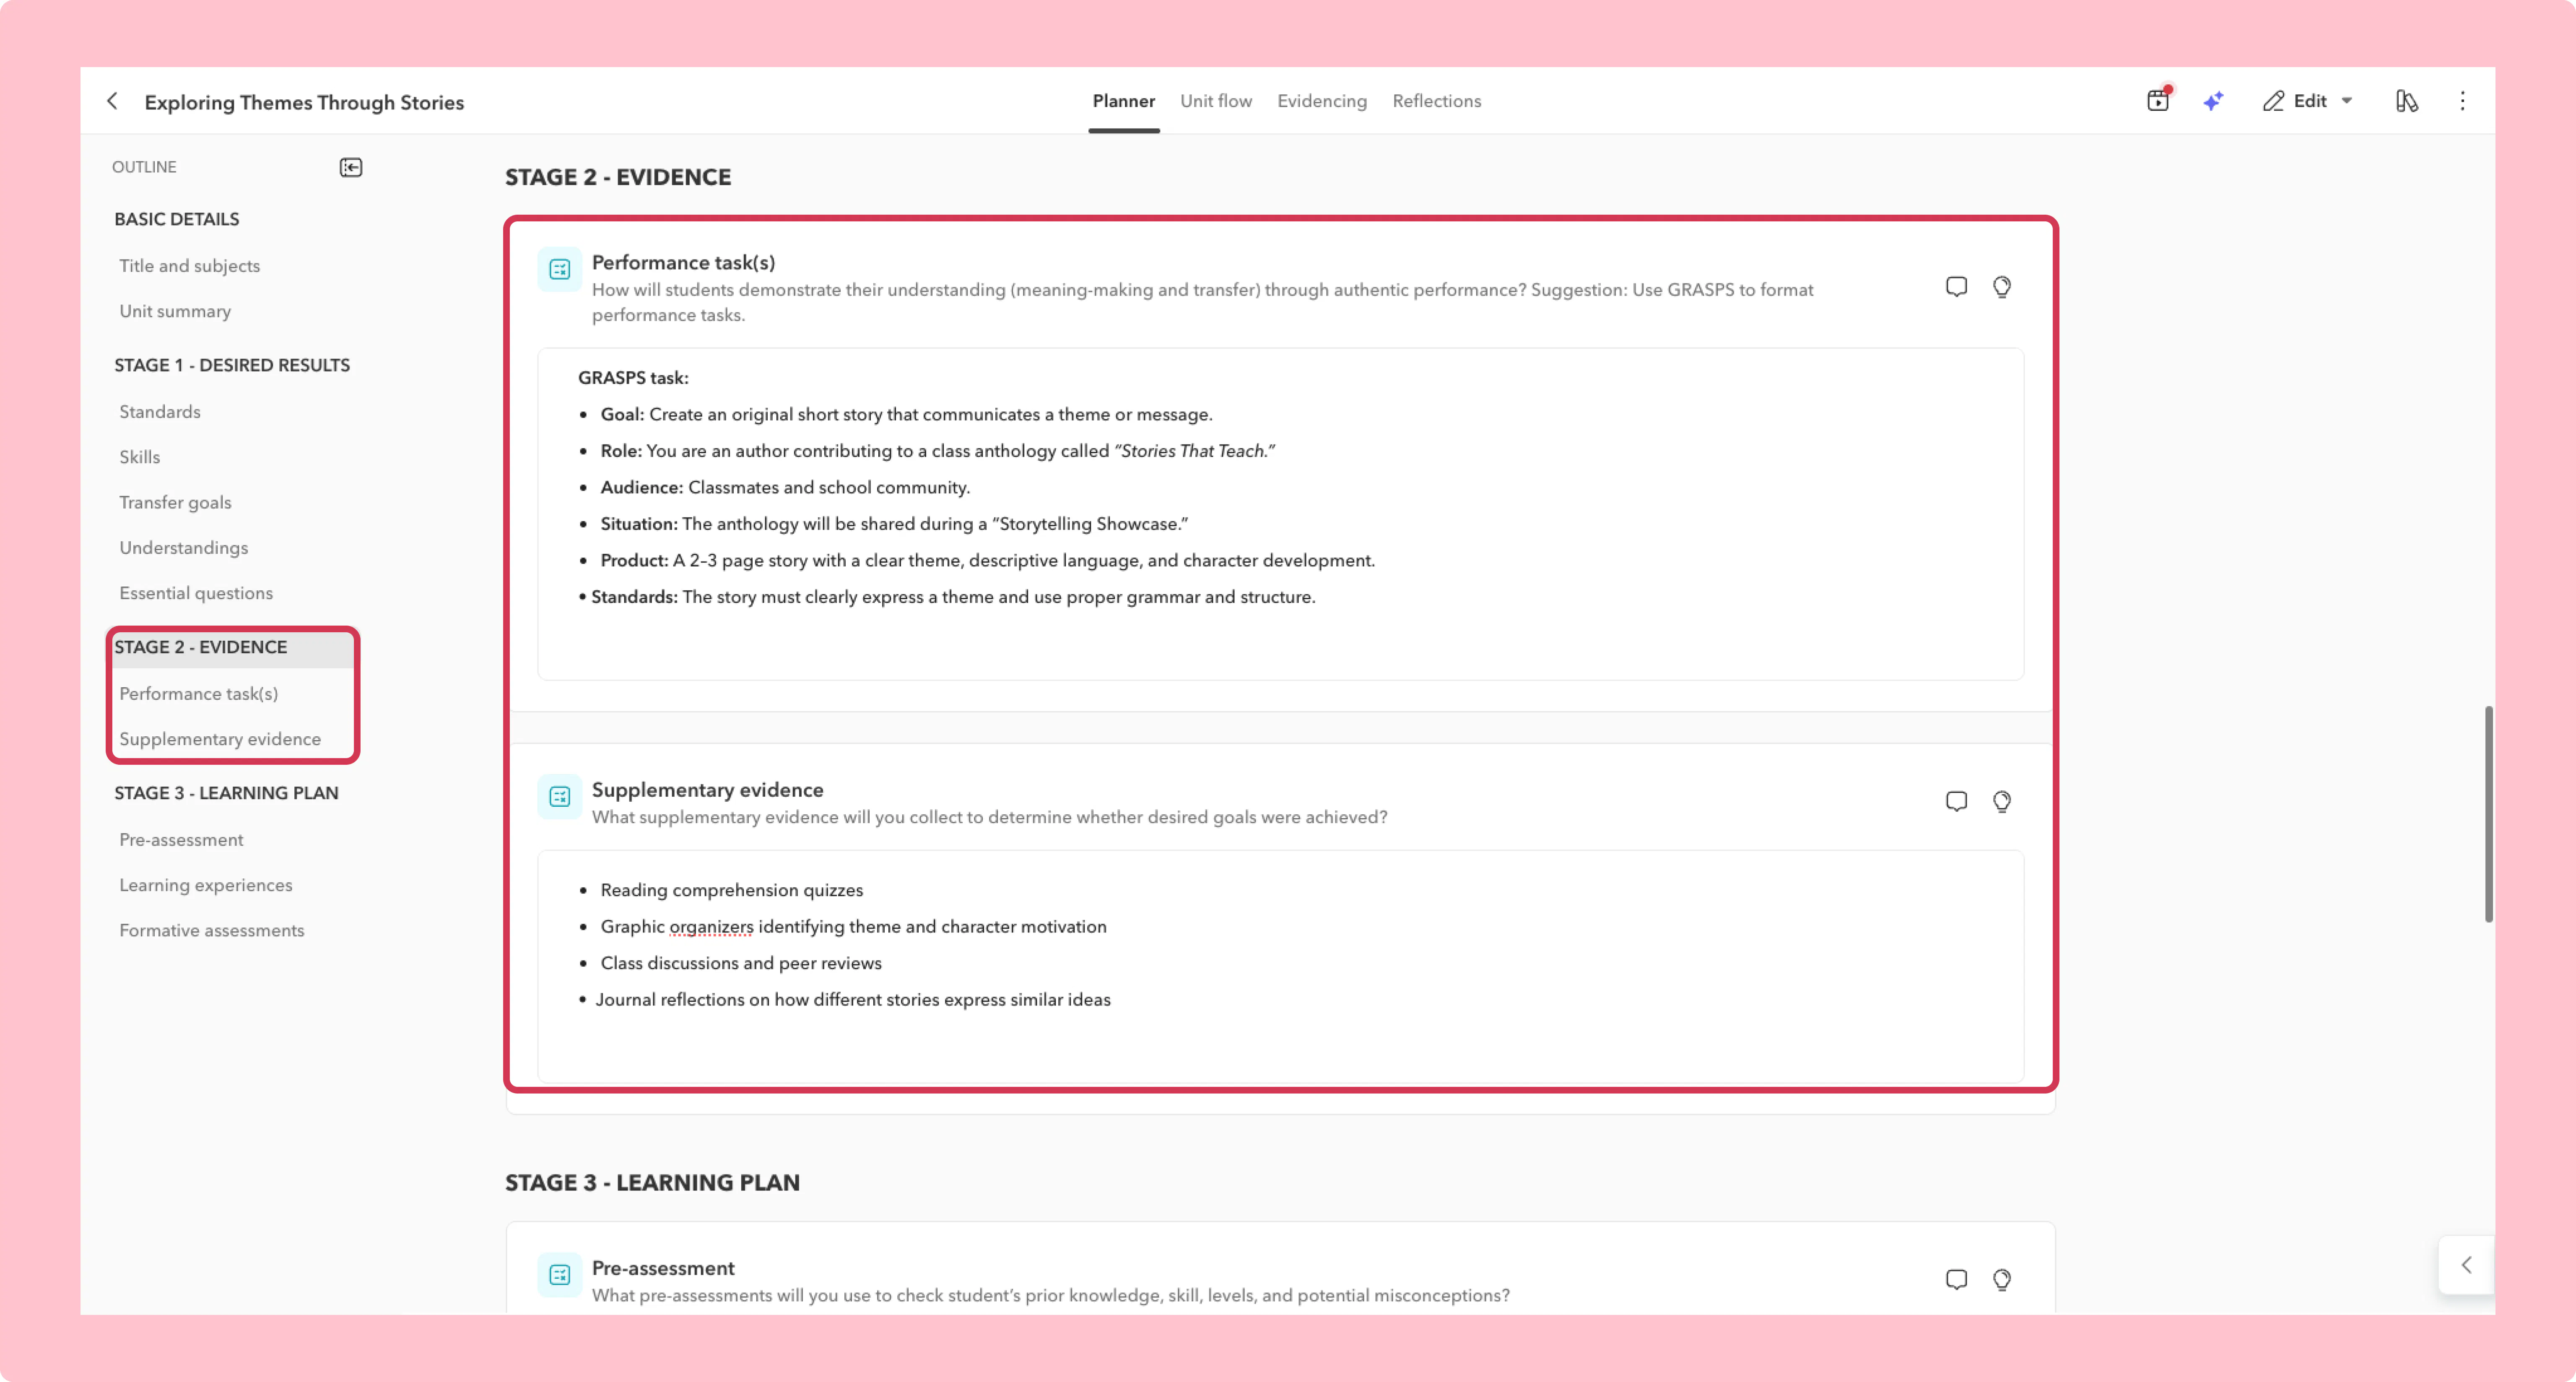
Task: Select Essential questions in the outline
Action: [196, 593]
